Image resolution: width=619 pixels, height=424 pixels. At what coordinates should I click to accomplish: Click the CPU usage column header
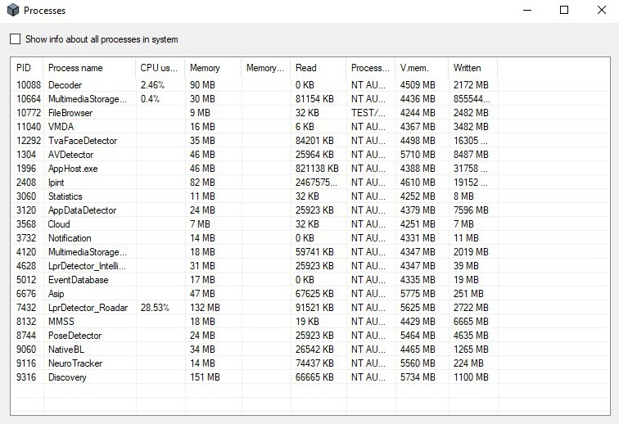[159, 68]
